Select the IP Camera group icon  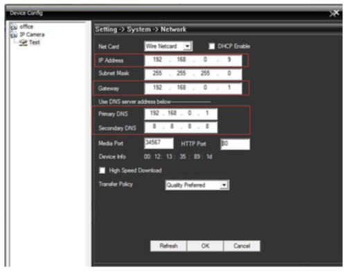click(x=14, y=35)
